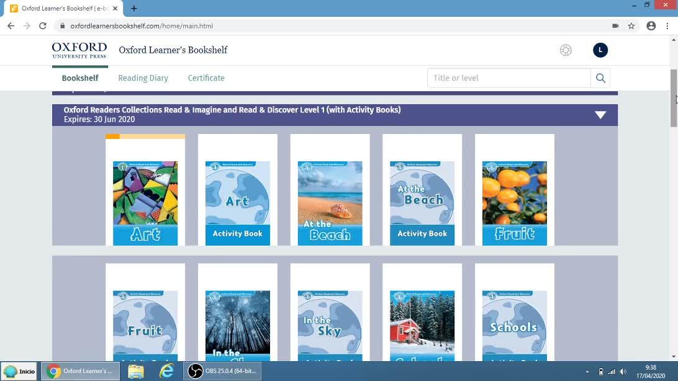Open the volume tray icon
This screenshot has width=678, height=381.
(623, 372)
